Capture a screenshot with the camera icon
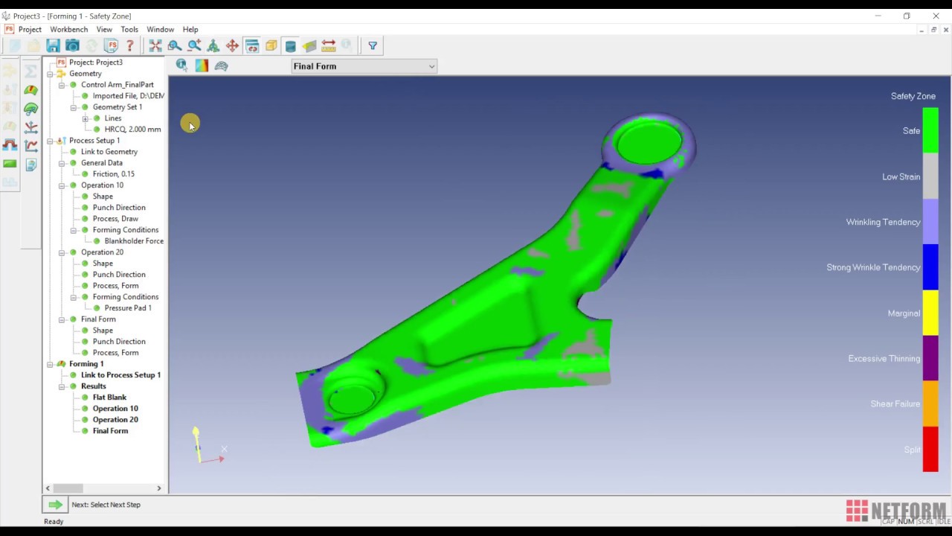This screenshot has height=536, width=952. pos(72,45)
